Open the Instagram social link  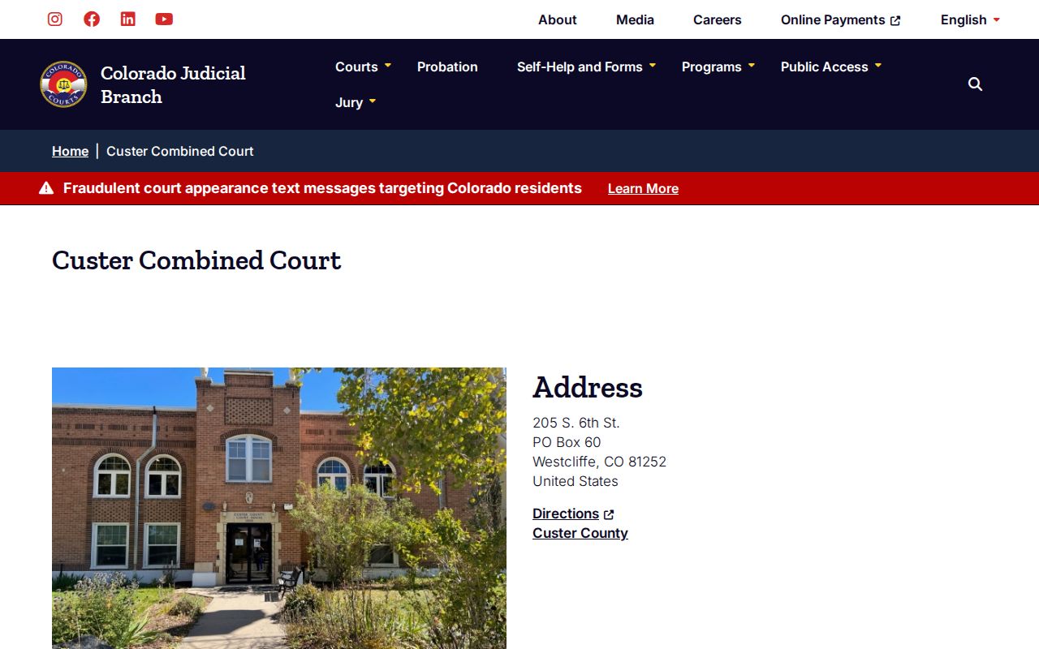pos(55,19)
